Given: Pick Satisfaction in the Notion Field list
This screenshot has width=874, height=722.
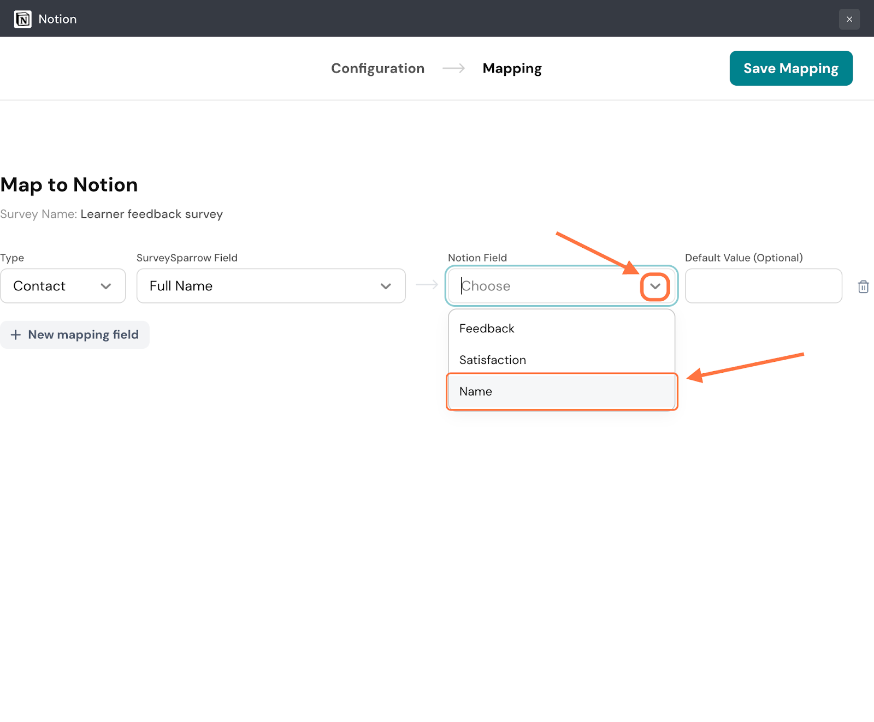Looking at the screenshot, I should 492,360.
